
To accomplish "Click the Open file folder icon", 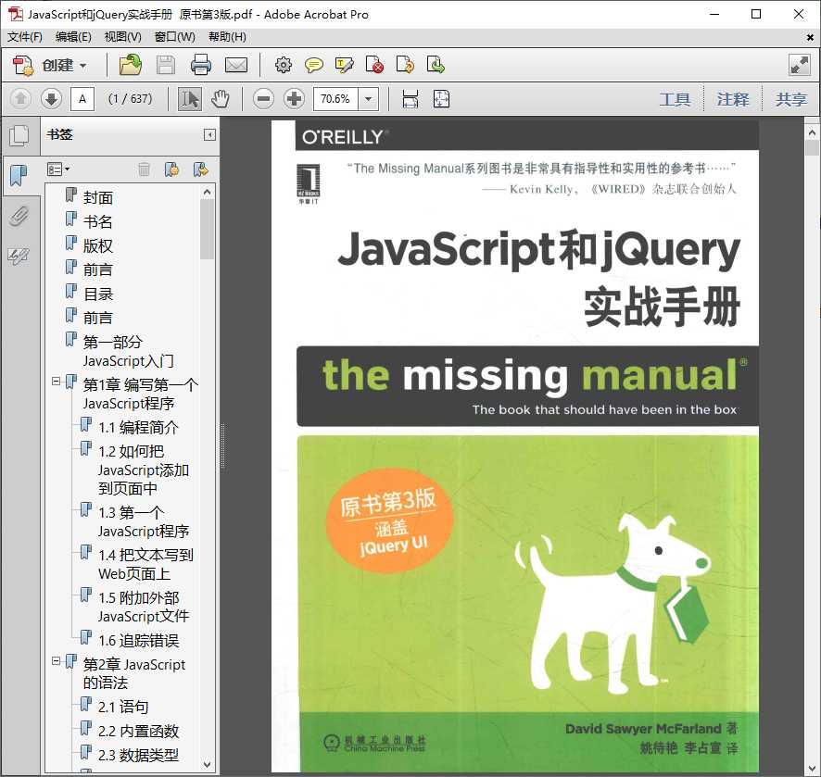I will coord(131,66).
